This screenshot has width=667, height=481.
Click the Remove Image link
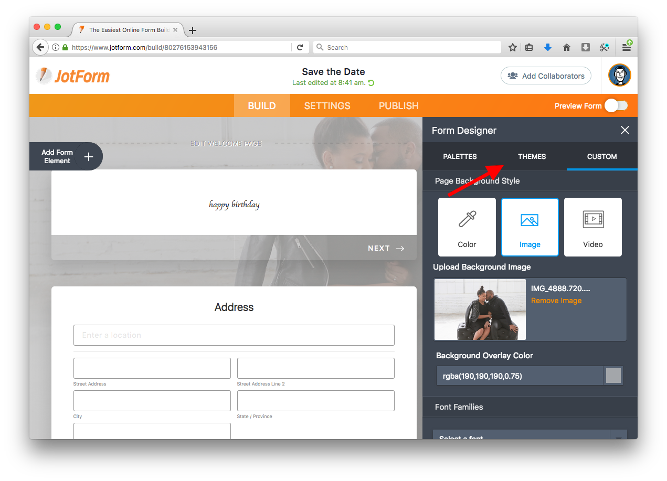[x=556, y=300]
